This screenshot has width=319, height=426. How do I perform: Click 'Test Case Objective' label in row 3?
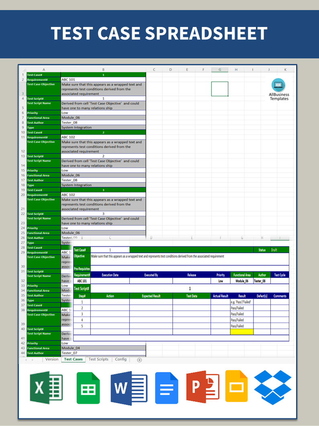tap(44, 89)
